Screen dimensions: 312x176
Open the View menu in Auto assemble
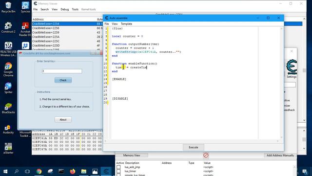point(115,24)
